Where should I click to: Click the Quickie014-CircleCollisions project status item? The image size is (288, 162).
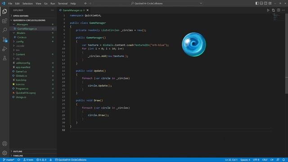[71, 160]
